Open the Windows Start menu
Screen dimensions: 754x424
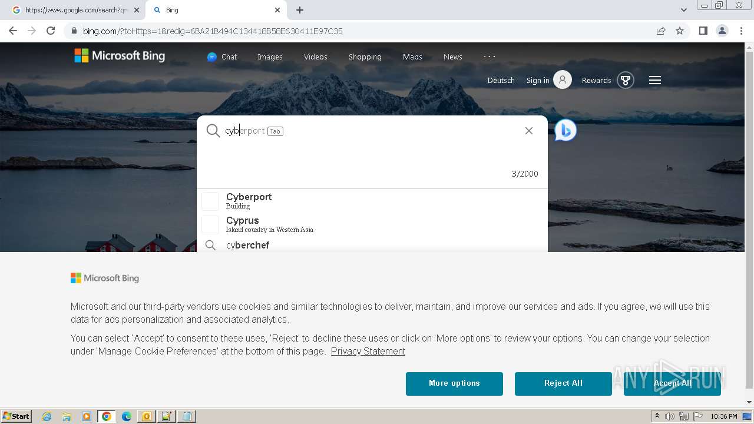(16, 416)
